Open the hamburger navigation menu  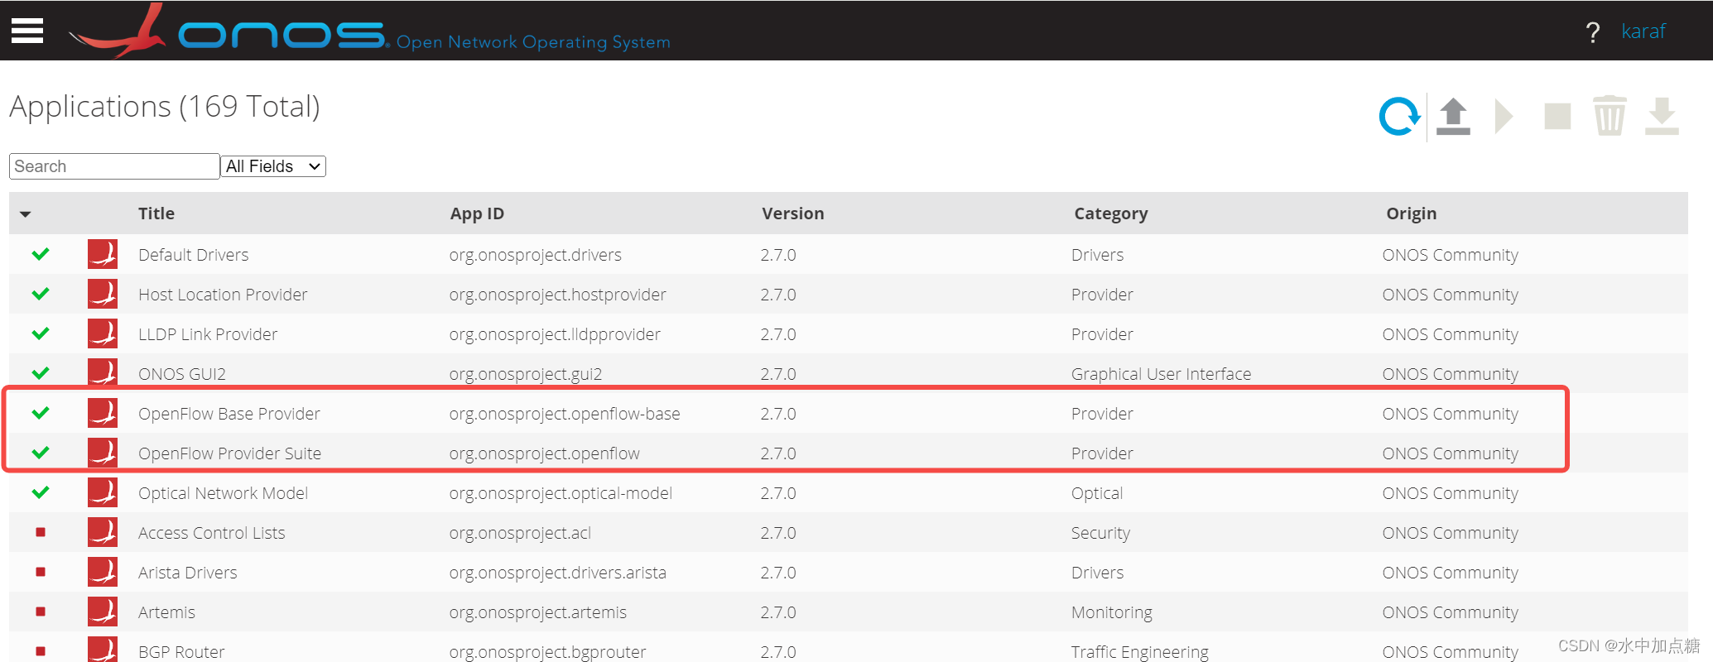[x=27, y=31]
